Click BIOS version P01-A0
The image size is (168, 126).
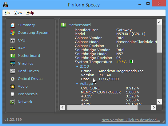(x=105, y=75)
